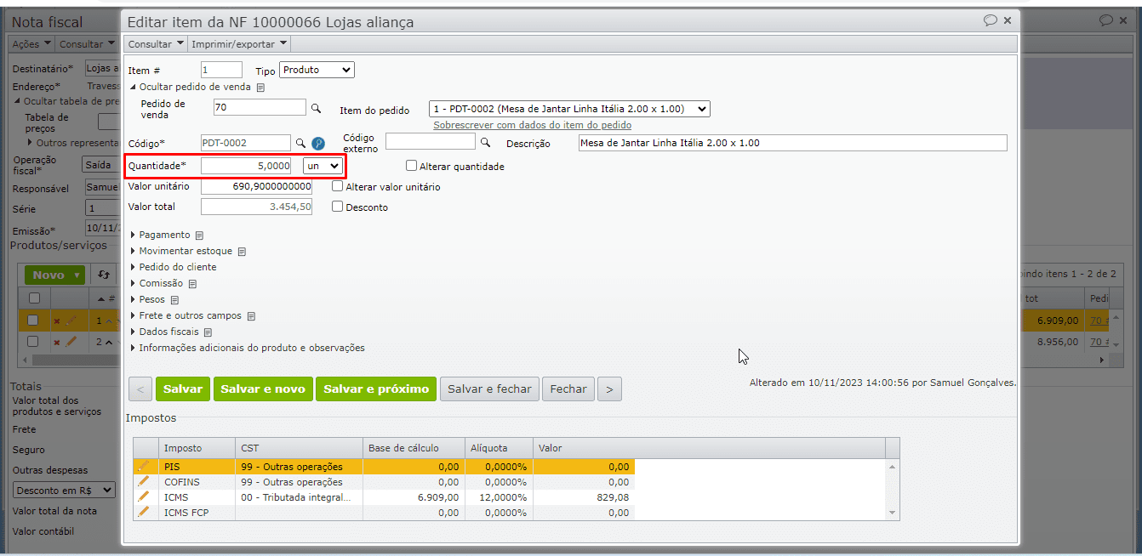Click the note icon next to Pesos
Screen dimensions: 1142x556
coord(174,300)
